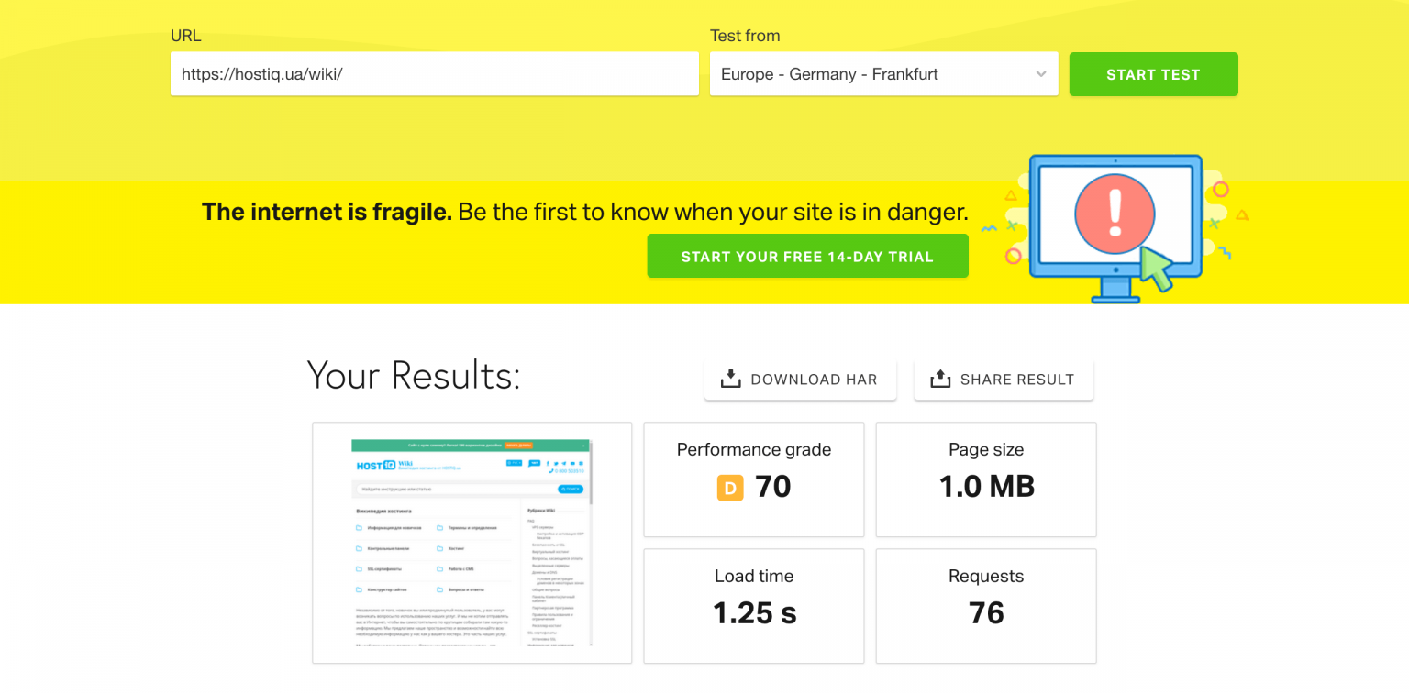Image resolution: width=1409 pixels, height=693 pixels.
Task: Click the HOSTiQ logo in the page preview
Action: pyautogui.click(x=377, y=466)
